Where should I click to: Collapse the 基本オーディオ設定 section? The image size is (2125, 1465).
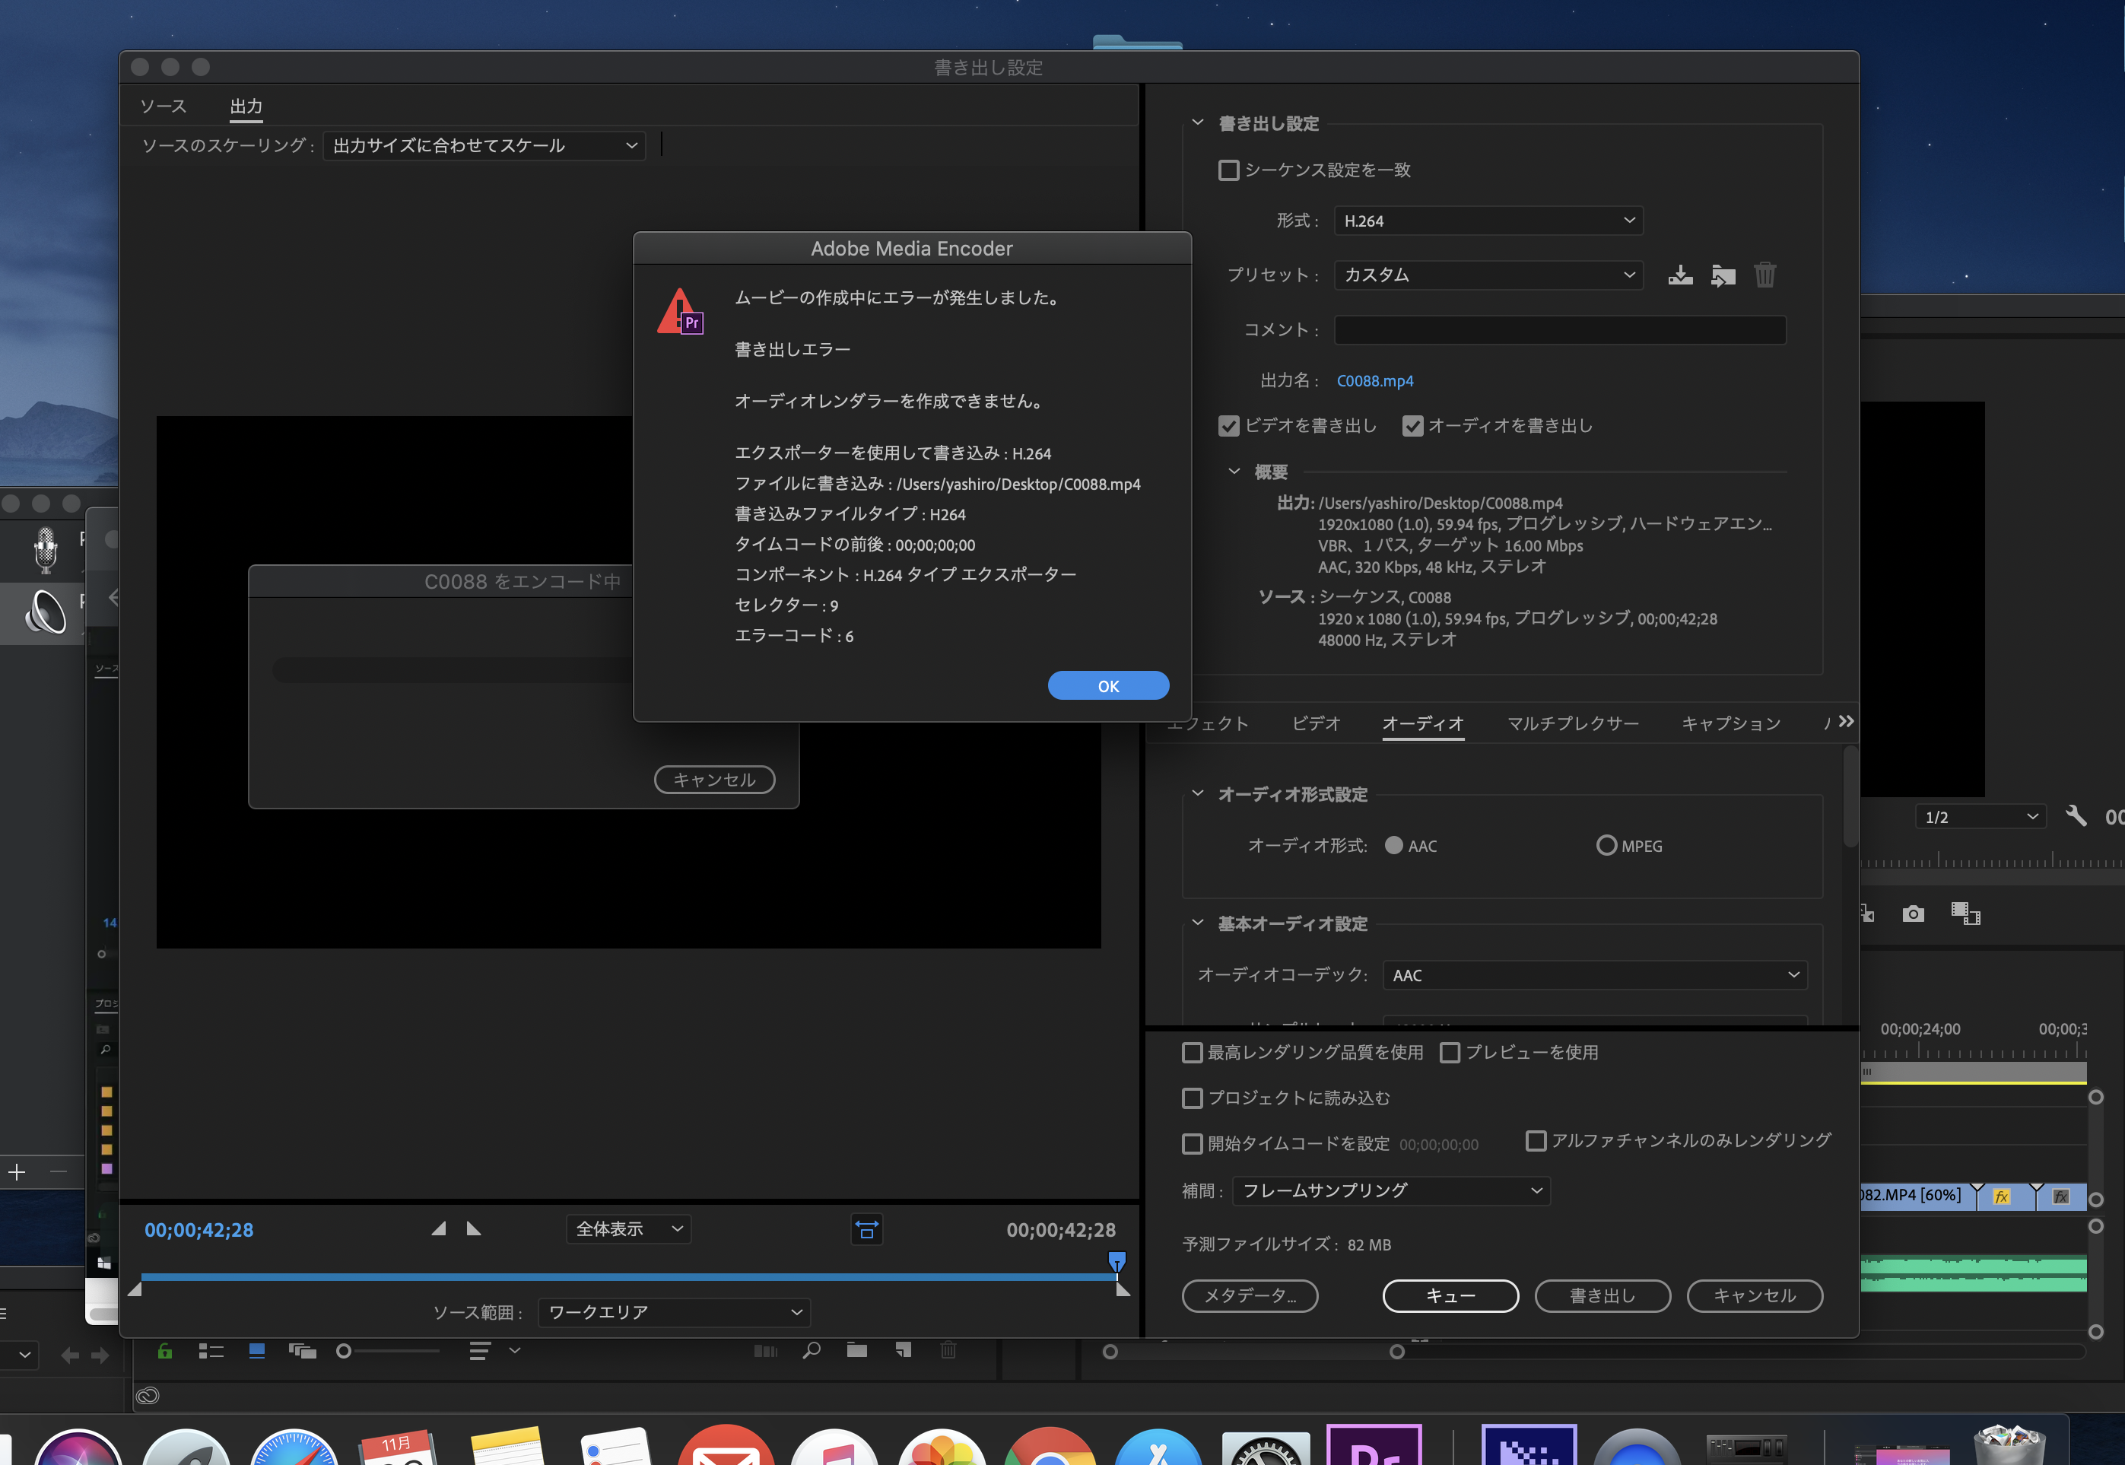coord(1197,923)
